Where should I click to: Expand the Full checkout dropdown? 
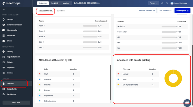[x=165, y=11]
